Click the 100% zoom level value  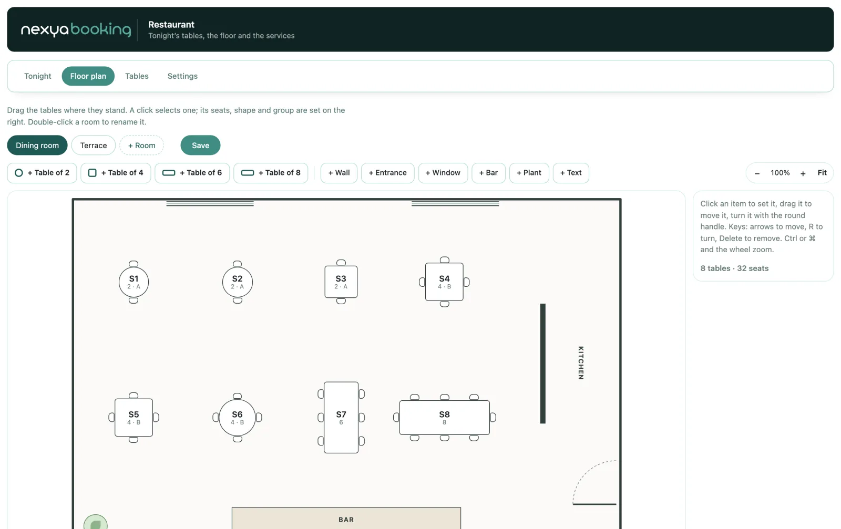pyautogui.click(x=780, y=173)
